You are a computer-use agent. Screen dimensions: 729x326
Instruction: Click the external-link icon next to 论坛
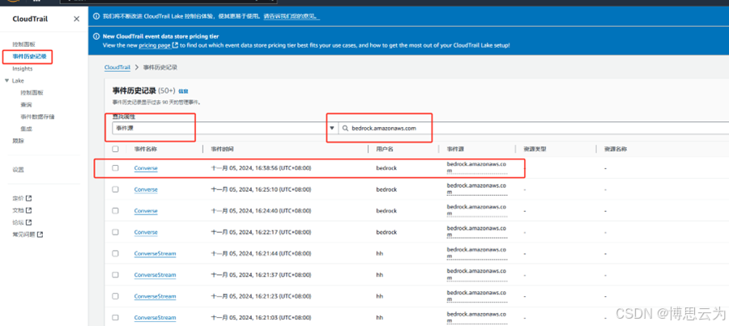[28, 222]
